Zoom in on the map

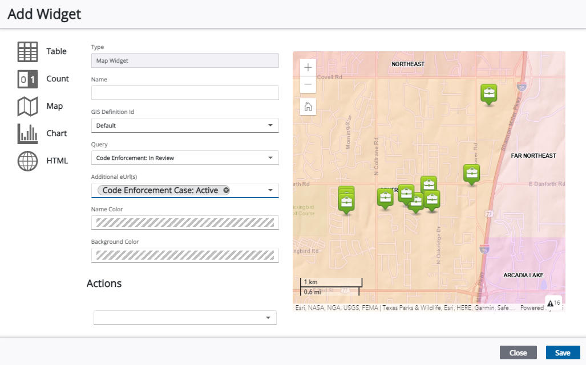(x=308, y=67)
